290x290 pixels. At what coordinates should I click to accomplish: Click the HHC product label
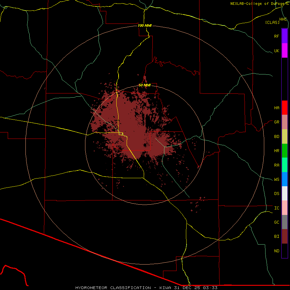[x=283, y=19]
